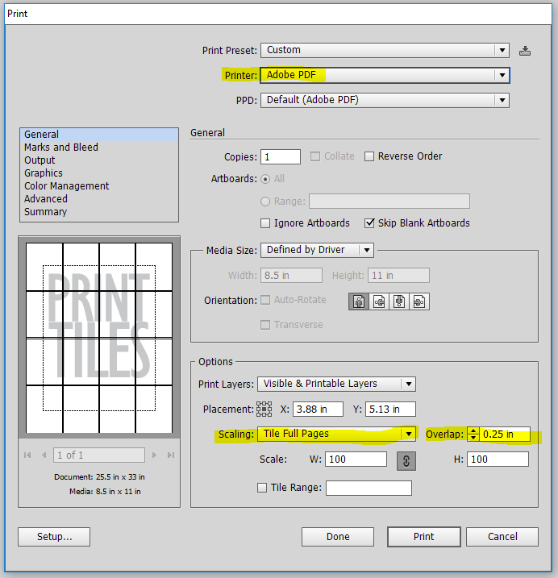Image resolution: width=558 pixels, height=578 pixels.
Task: Enable the Collate checkbox
Action: pyautogui.click(x=315, y=156)
